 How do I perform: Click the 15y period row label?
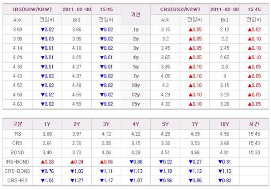tap(136, 104)
